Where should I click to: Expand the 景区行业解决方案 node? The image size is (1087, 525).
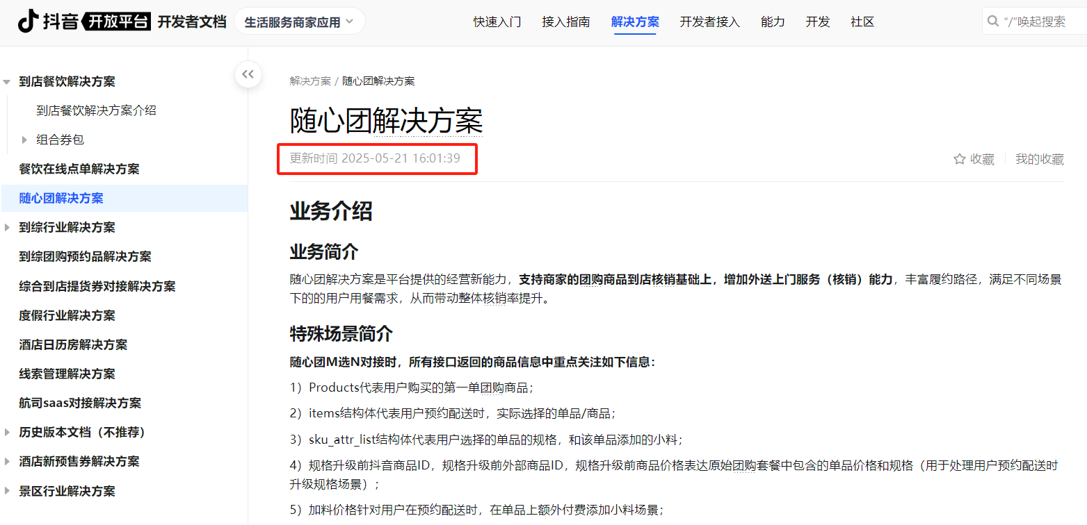pyautogui.click(x=7, y=491)
